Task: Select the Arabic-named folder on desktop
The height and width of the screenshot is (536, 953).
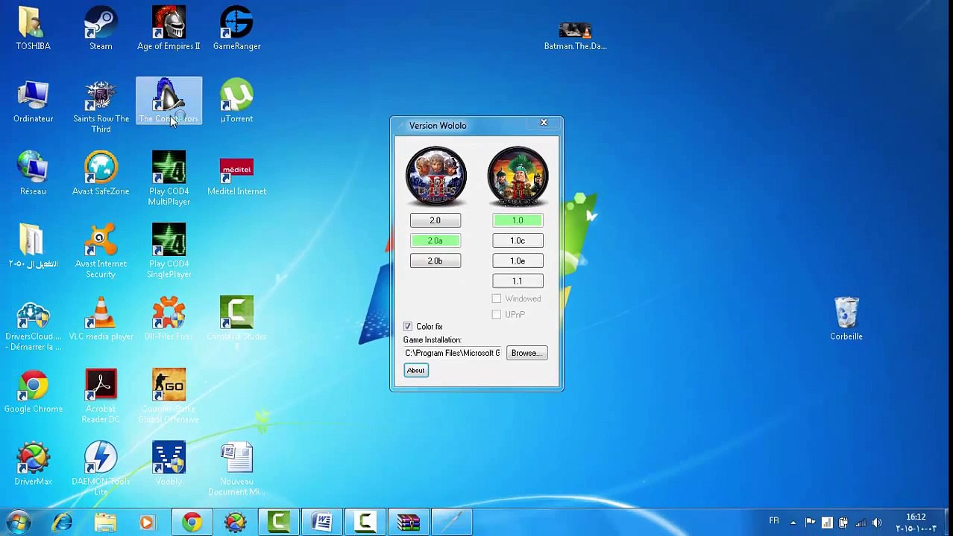Action: [x=33, y=246]
